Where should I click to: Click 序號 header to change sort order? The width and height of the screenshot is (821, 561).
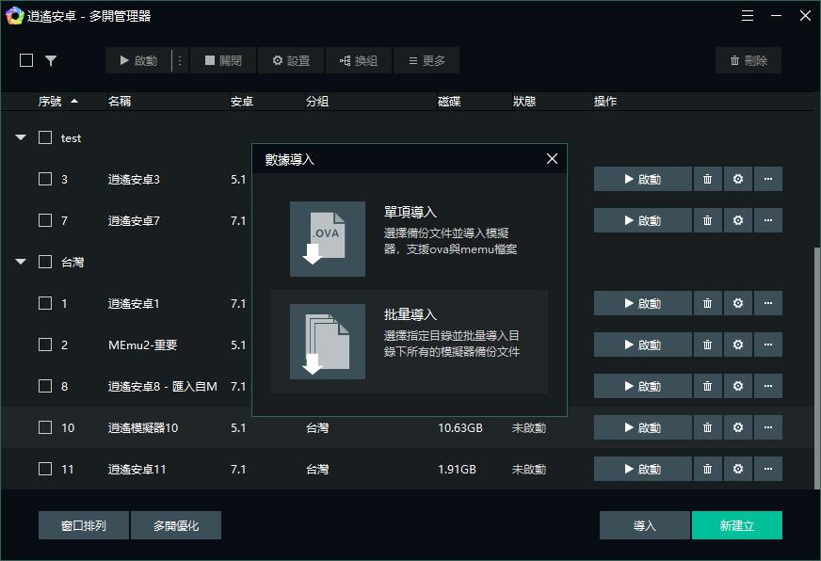[50, 102]
